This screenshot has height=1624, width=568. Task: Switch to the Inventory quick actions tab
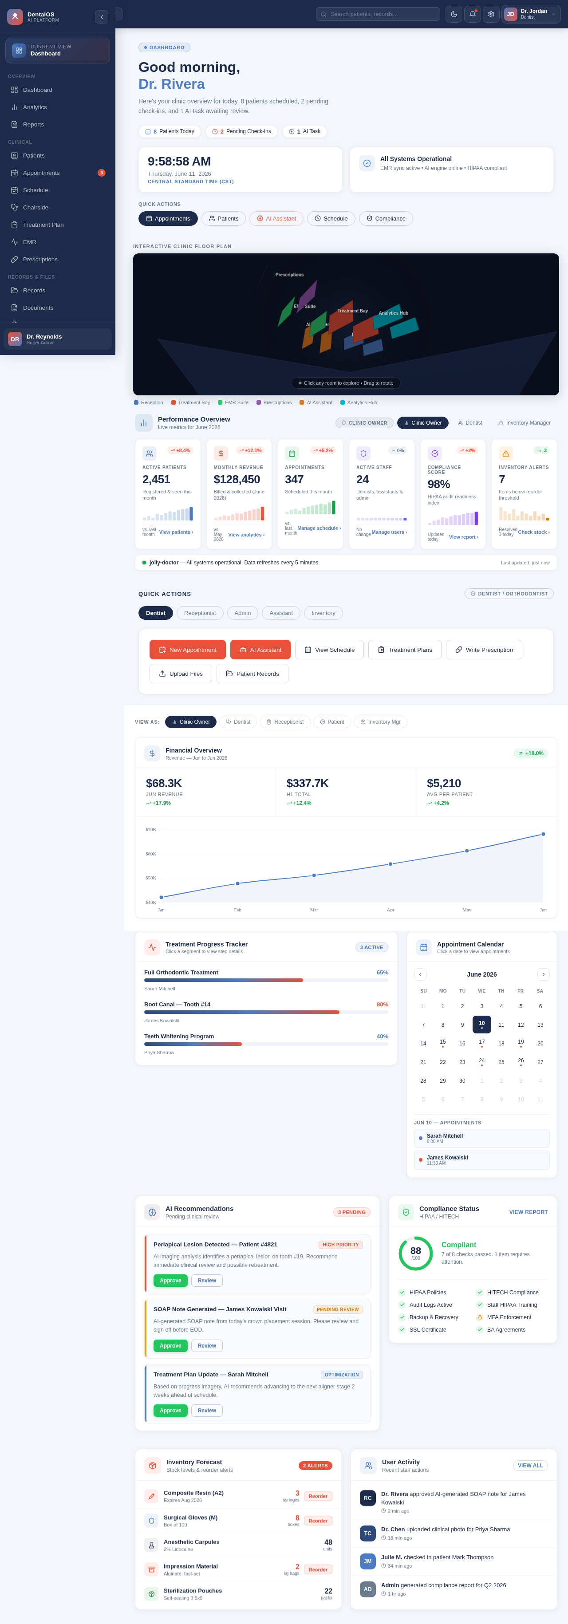(x=323, y=613)
